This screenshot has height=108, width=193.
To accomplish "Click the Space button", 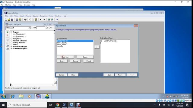I will pos(85,57).
